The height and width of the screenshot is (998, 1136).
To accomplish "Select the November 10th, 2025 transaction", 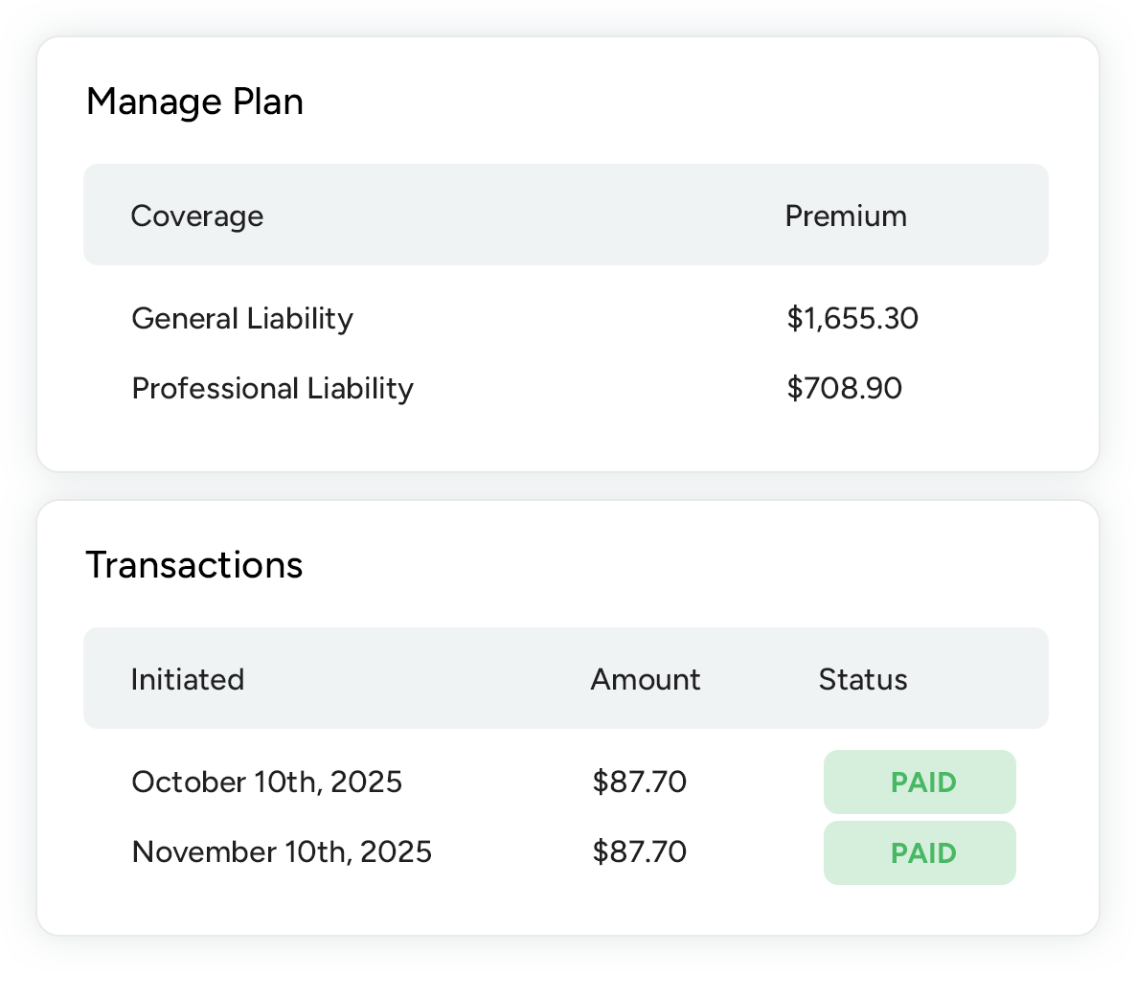I will tap(282, 851).
